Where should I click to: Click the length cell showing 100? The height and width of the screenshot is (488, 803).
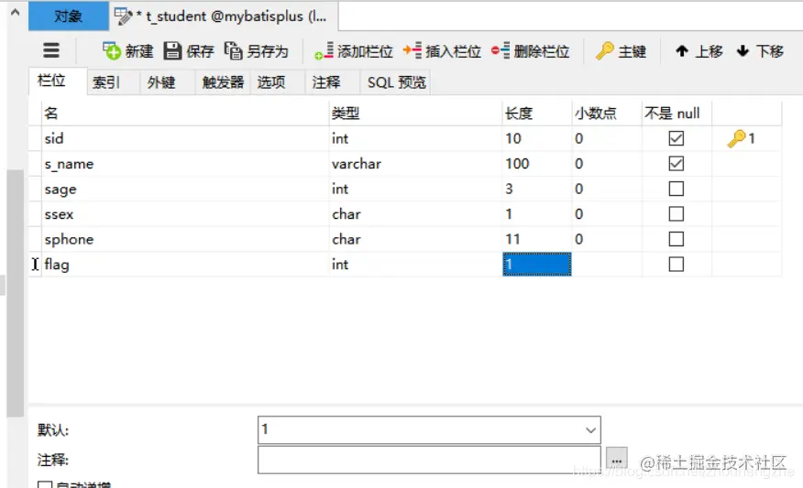pos(536,164)
